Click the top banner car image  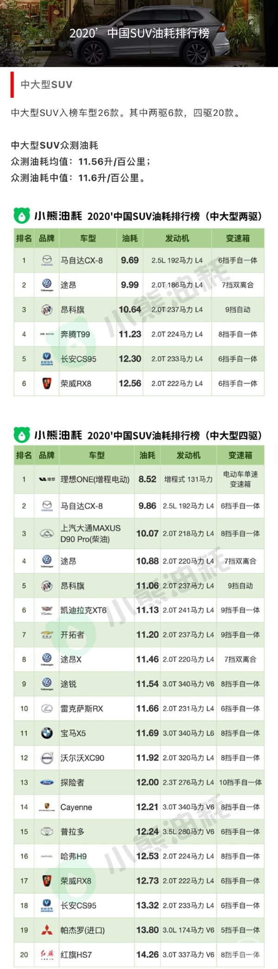click(139, 33)
